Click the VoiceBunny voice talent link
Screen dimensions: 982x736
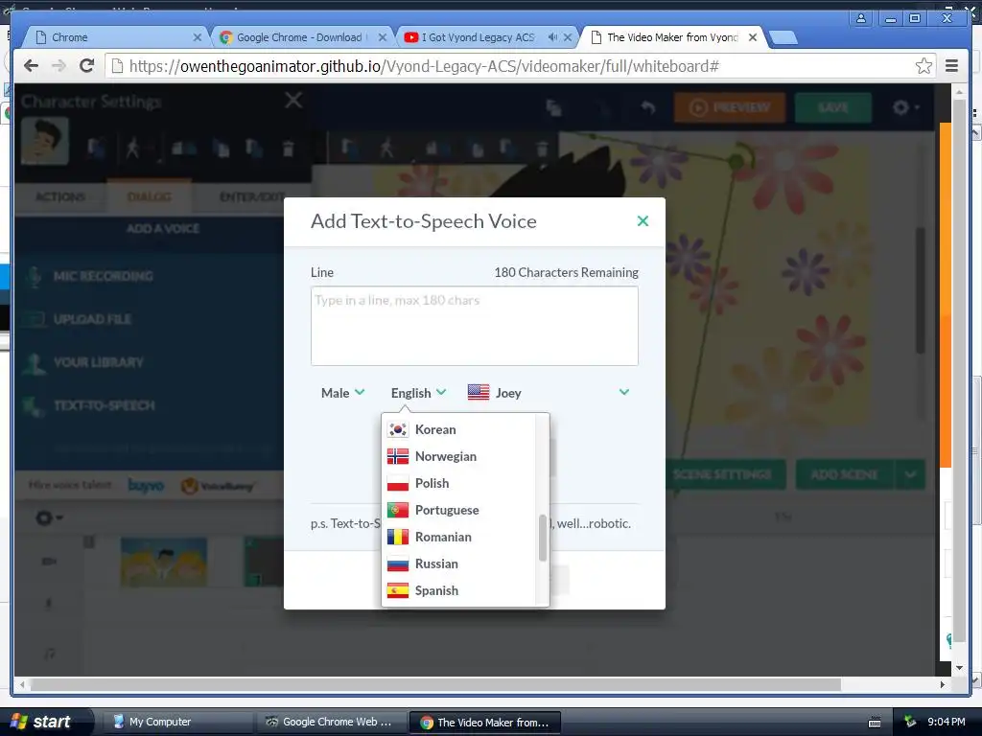[218, 486]
